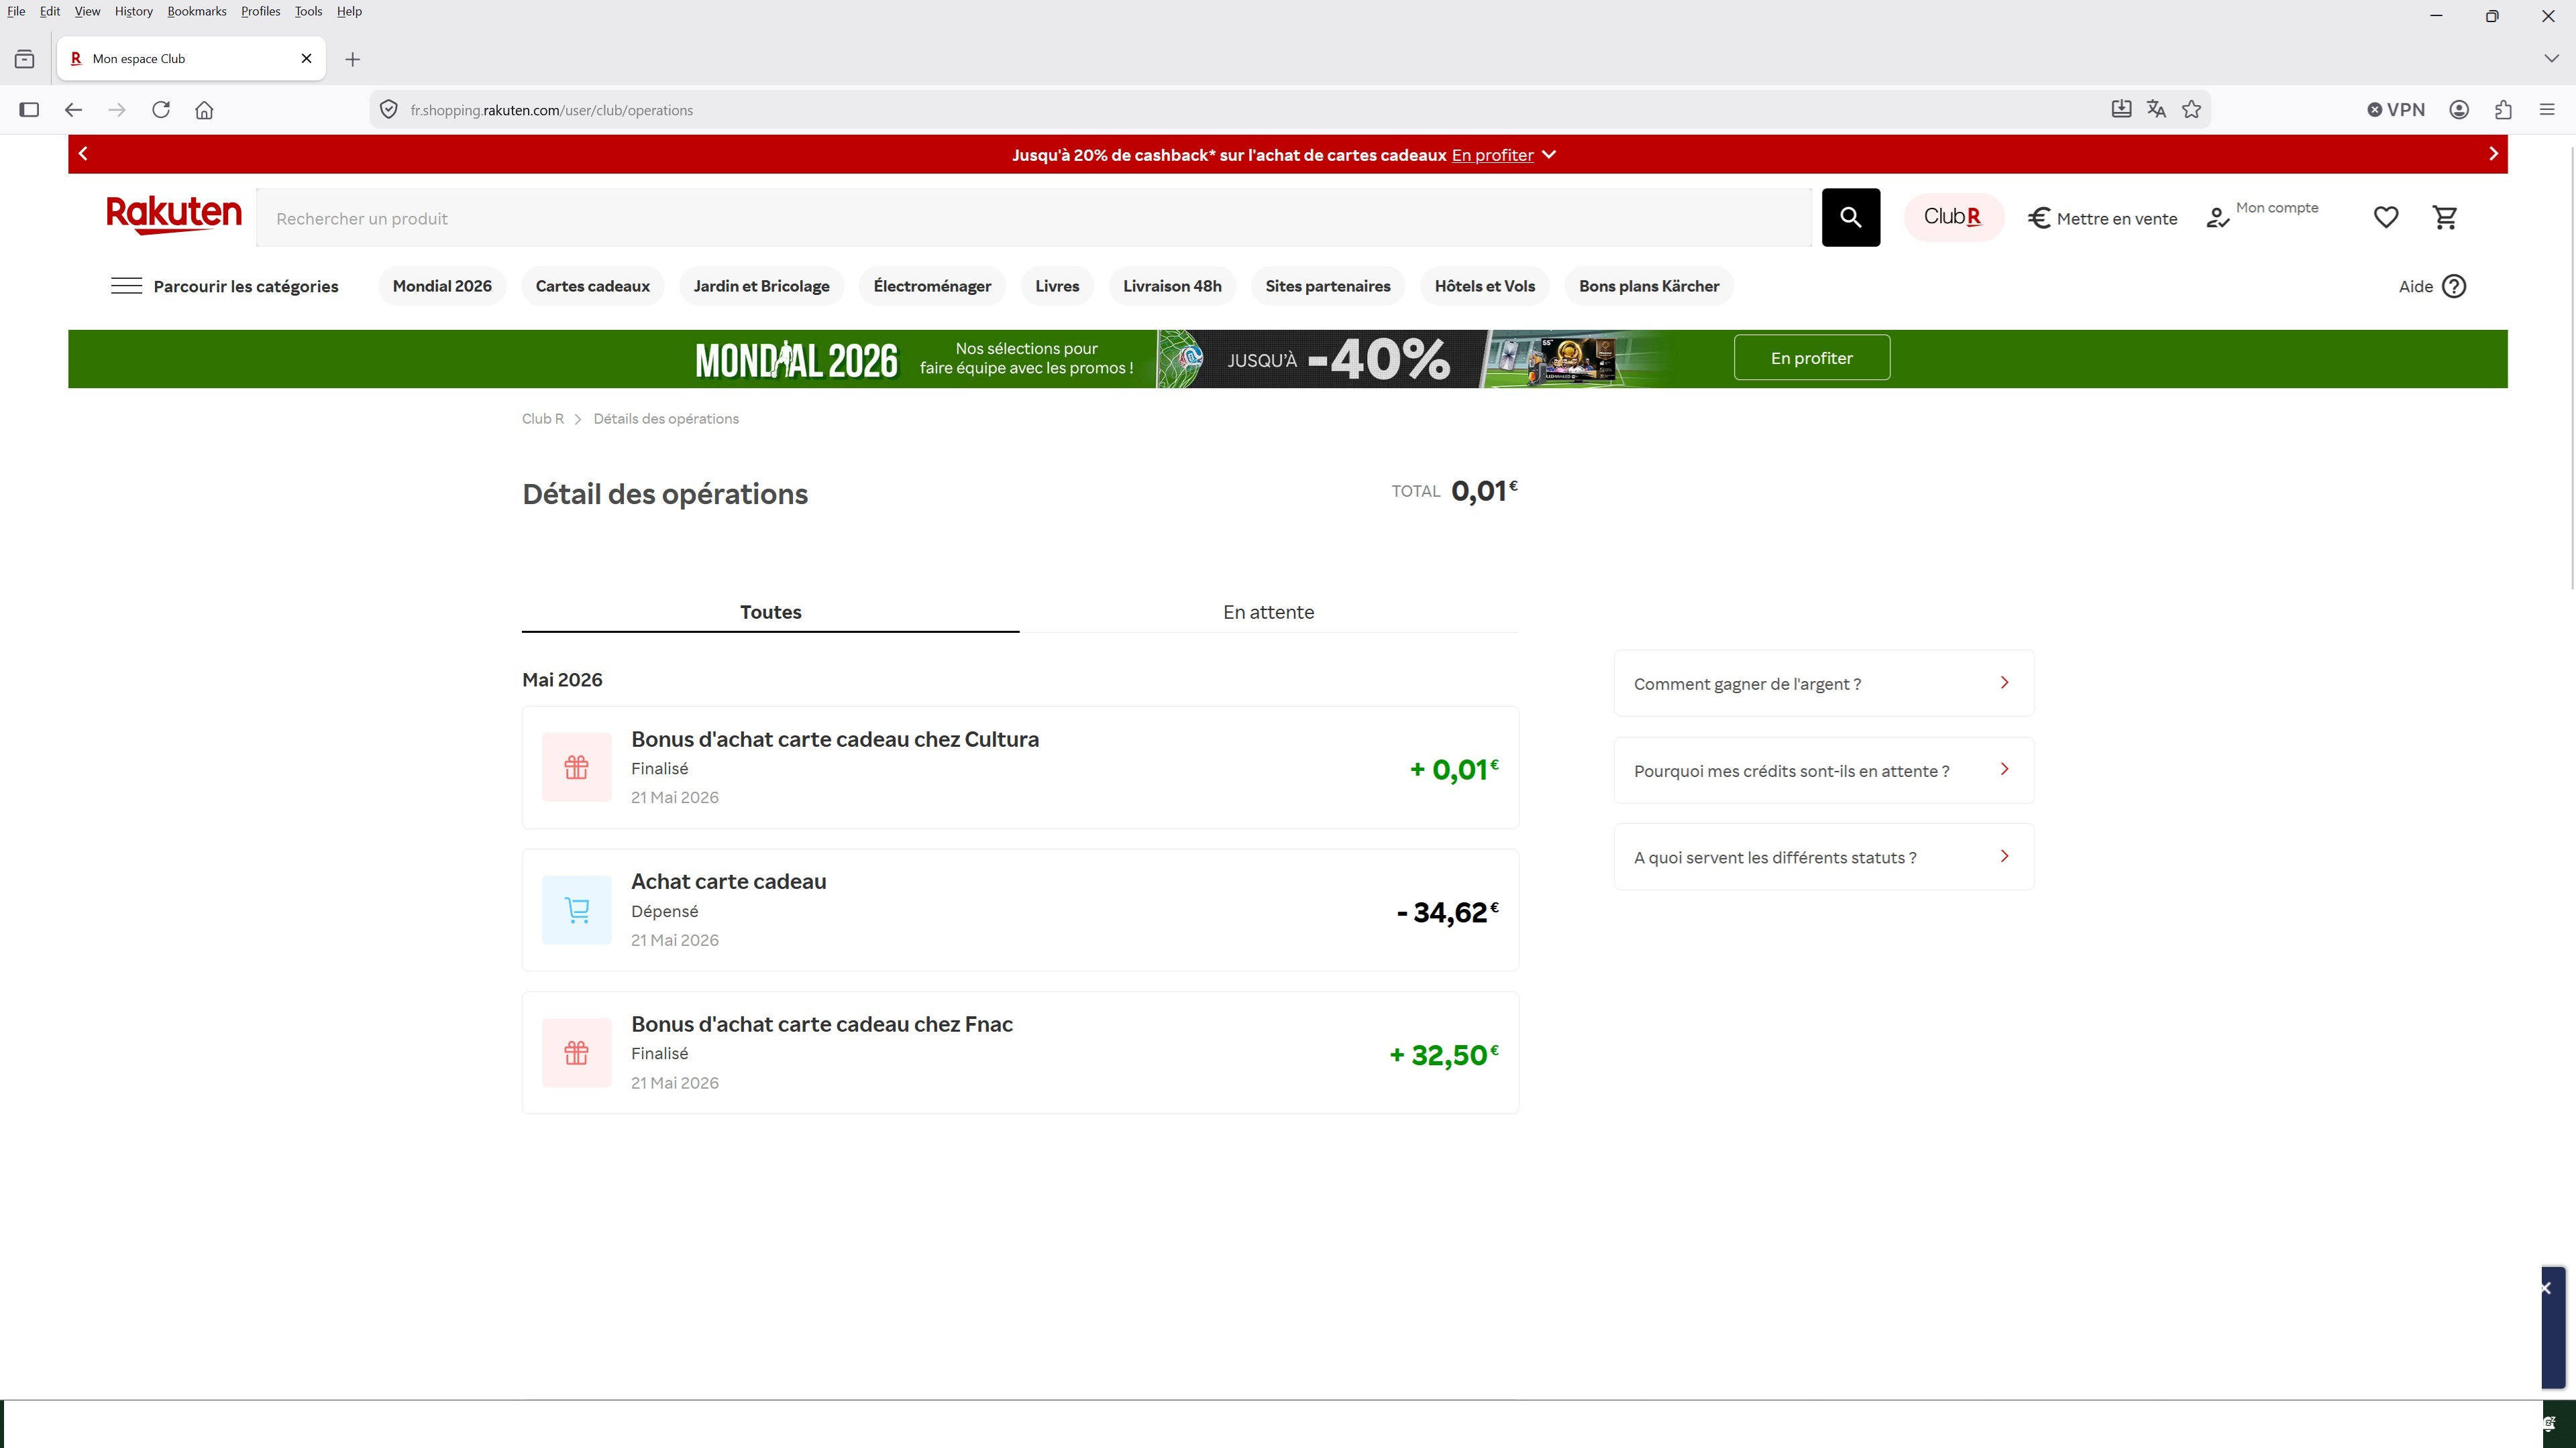Open the Bons plans Kärcher category
Screen dimensions: 2576x1448
pyautogui.click(x=1649, y=286)
